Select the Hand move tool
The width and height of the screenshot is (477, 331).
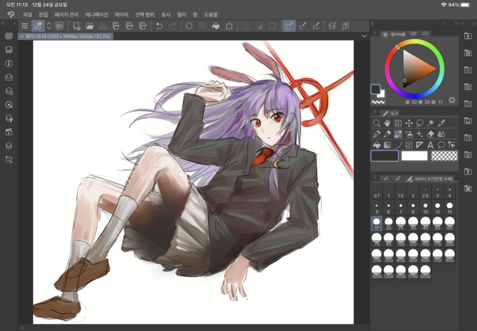tap(387, 123)
